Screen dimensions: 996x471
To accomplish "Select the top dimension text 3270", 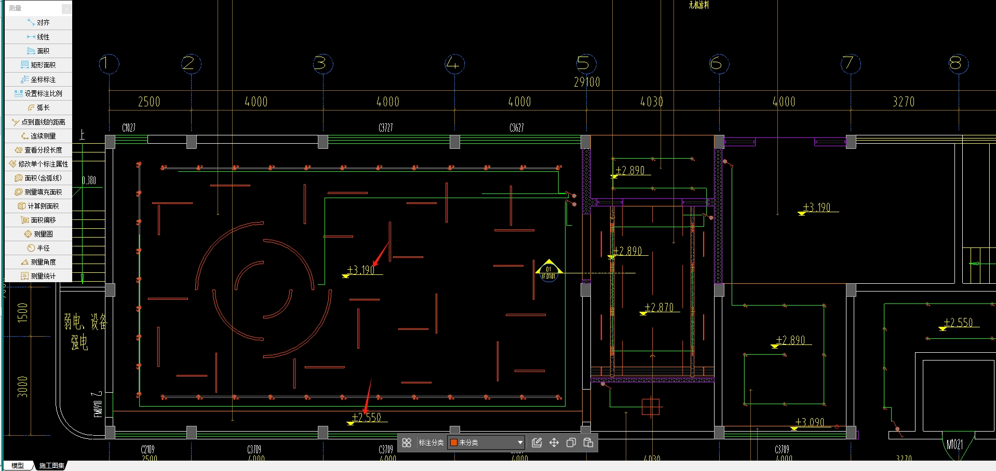I will pos(904,102).
